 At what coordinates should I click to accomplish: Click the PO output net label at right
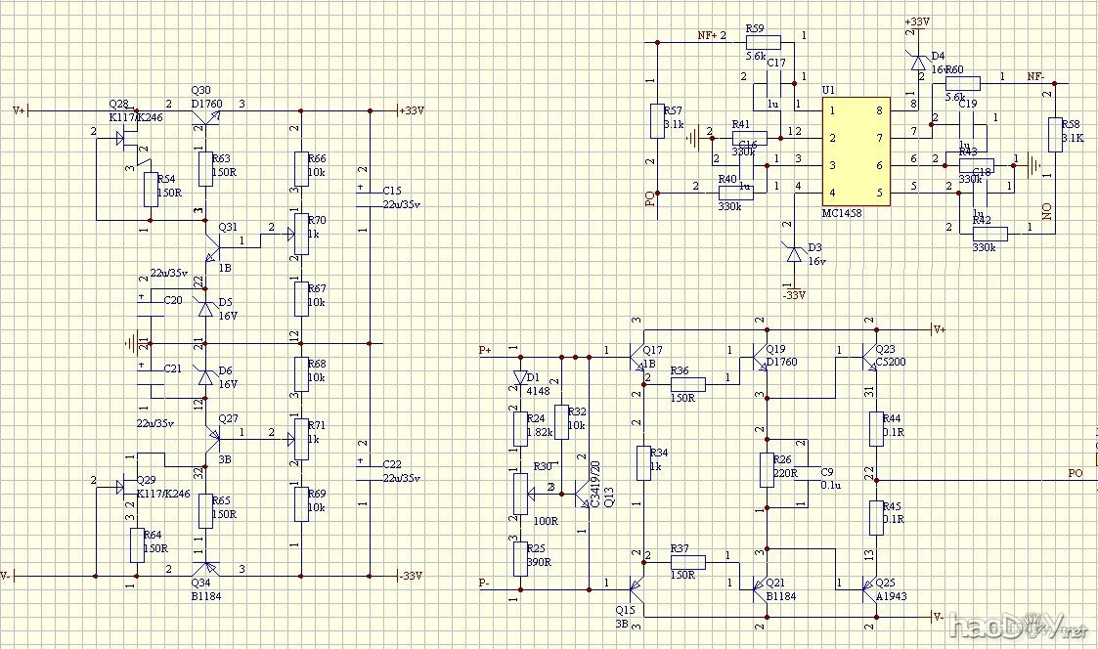pyautogui.click(x=1075, y=473)
